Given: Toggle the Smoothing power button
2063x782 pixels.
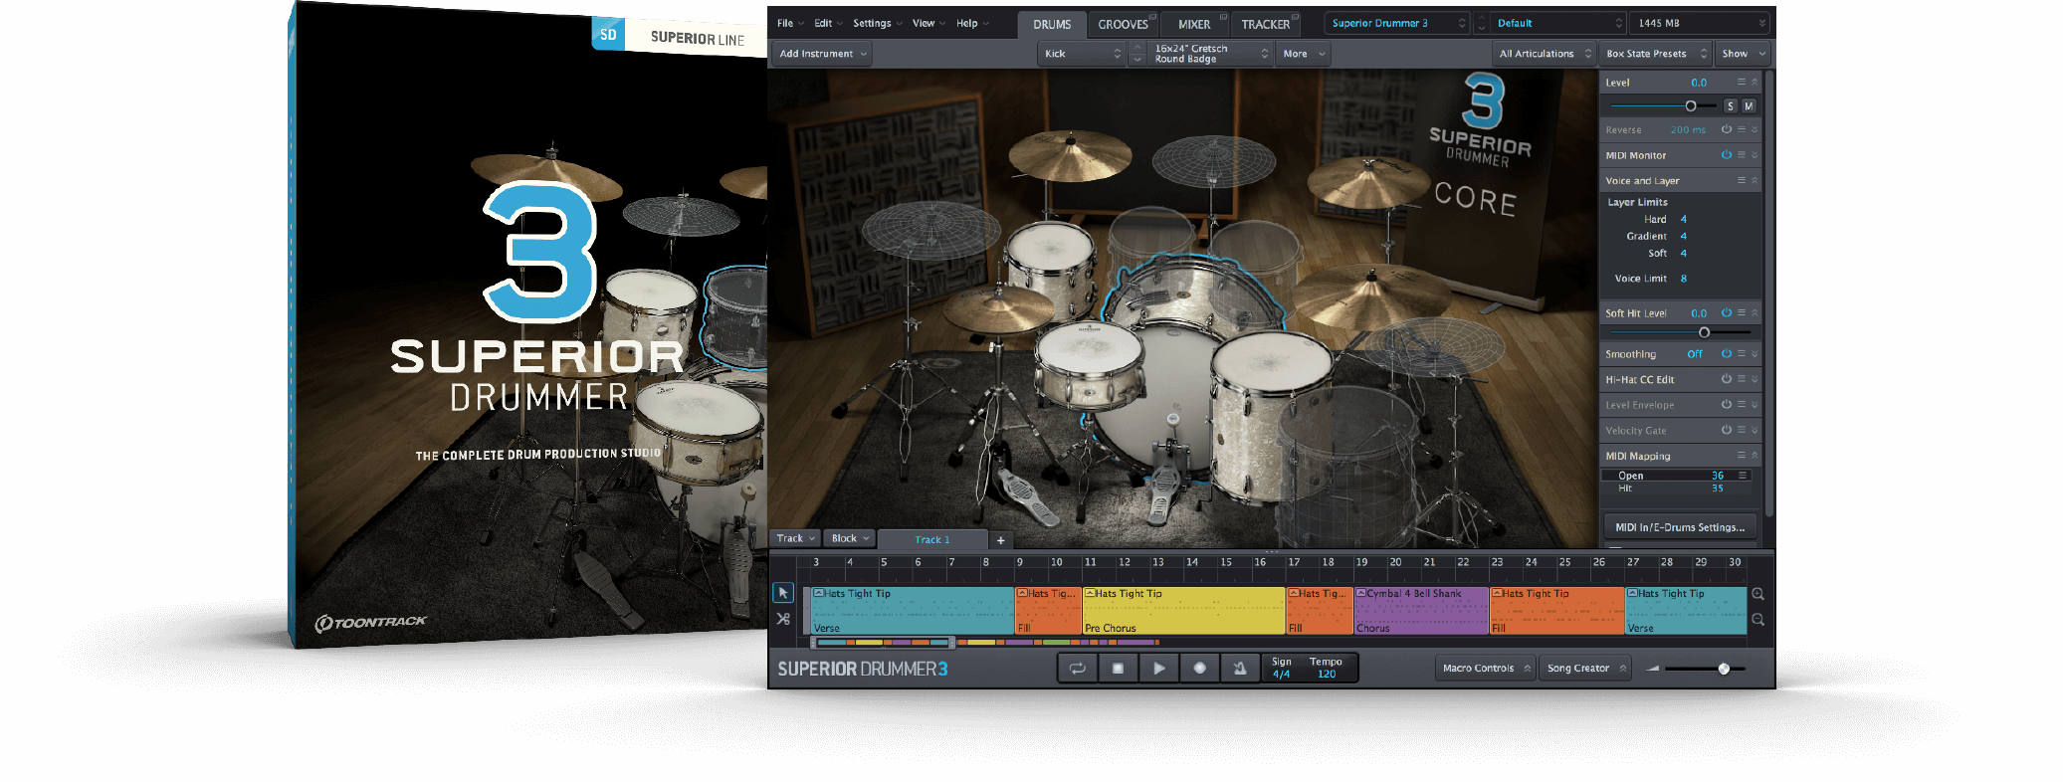Looking at the screenshot, I should 1727,353.
